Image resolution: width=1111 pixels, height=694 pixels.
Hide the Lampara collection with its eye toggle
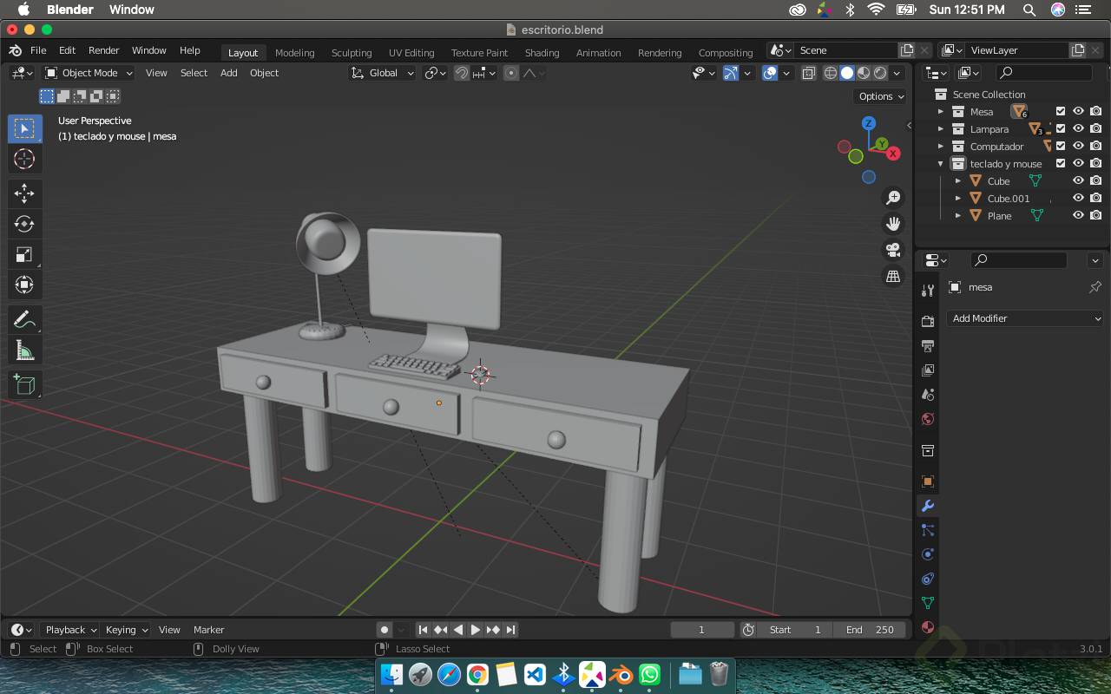1078,128
